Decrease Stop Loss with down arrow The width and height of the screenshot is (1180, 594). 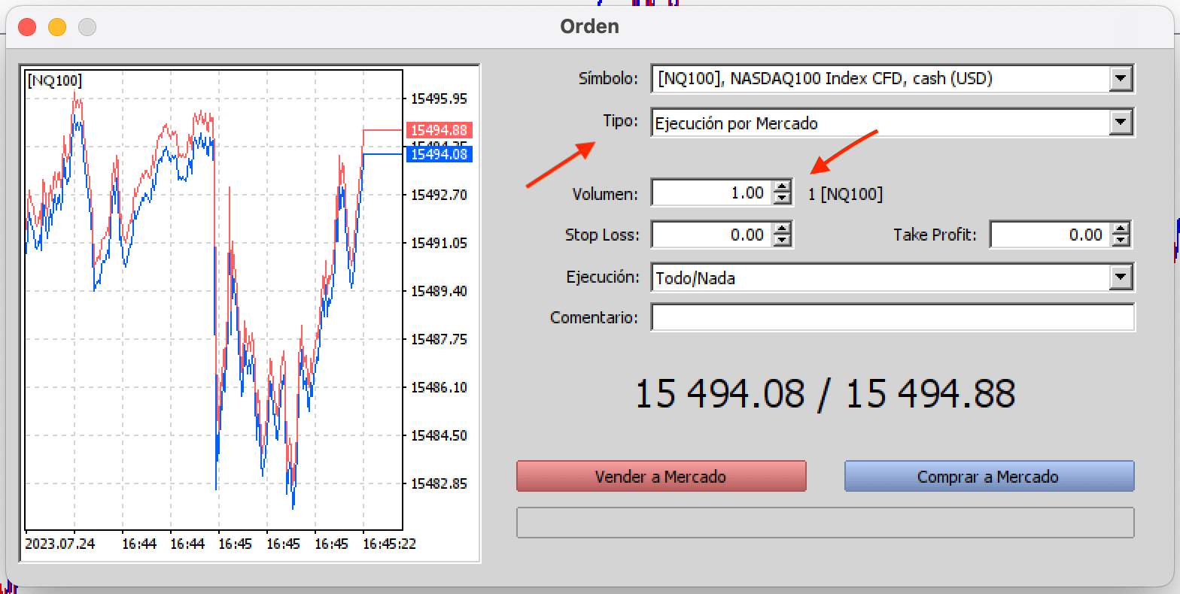point(783,241)
